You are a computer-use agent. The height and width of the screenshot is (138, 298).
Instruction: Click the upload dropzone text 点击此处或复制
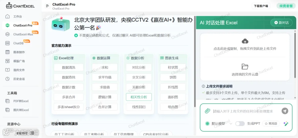[245, 49]
